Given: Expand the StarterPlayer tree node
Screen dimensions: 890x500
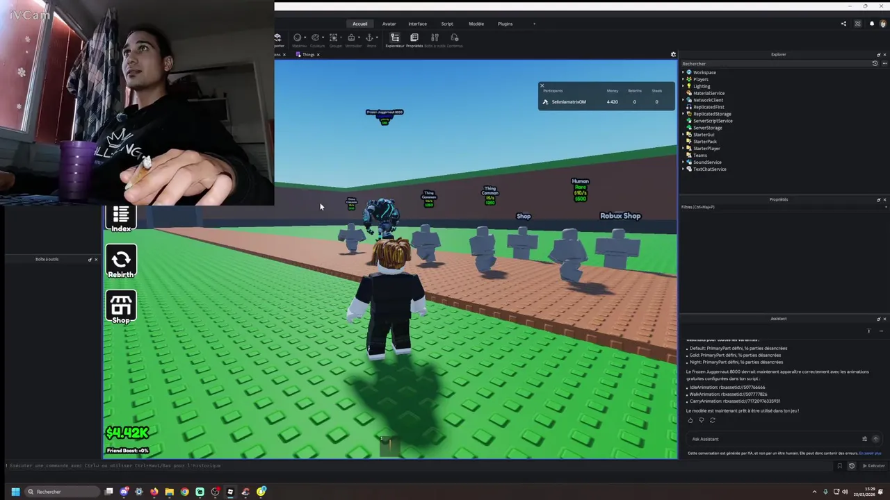Looking at the screenshot, I should tap(683, 149).
